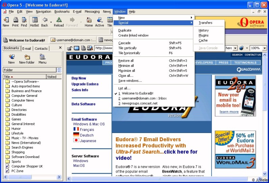The image size is (269, 183).
Task: Switch to the Contacts hotlist tab
Action: click(41, 48)
